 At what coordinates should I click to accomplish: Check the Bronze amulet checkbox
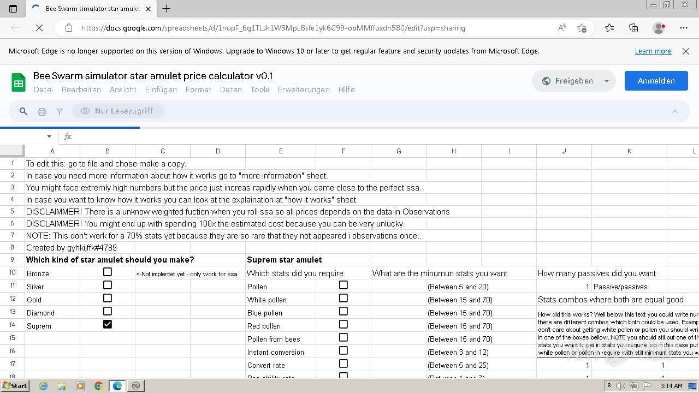click(108, 272)
